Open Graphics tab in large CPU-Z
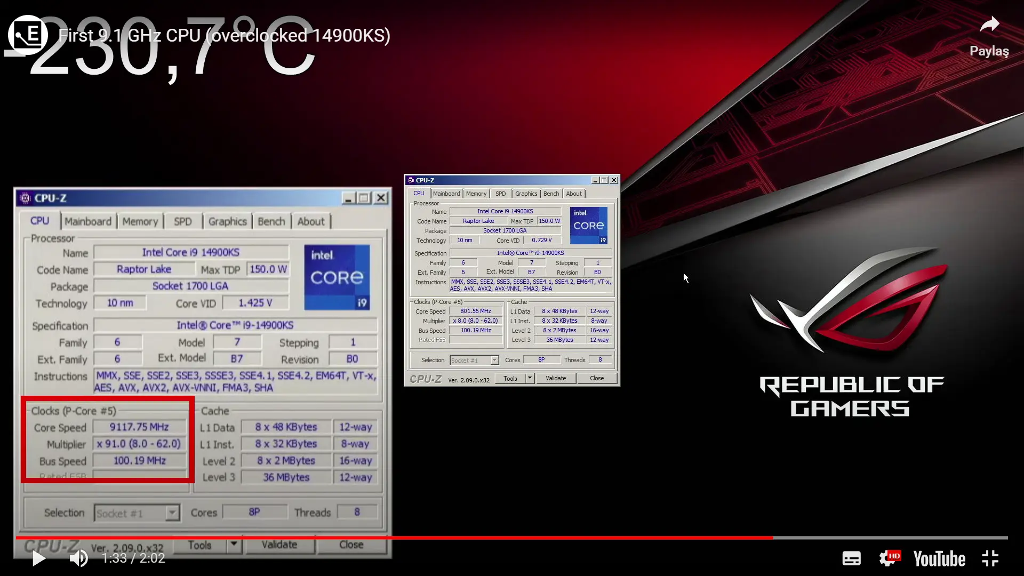Image resolution: width=1024 pixels, height=576 pixels. pyautogui.click(x=228, y=221)
